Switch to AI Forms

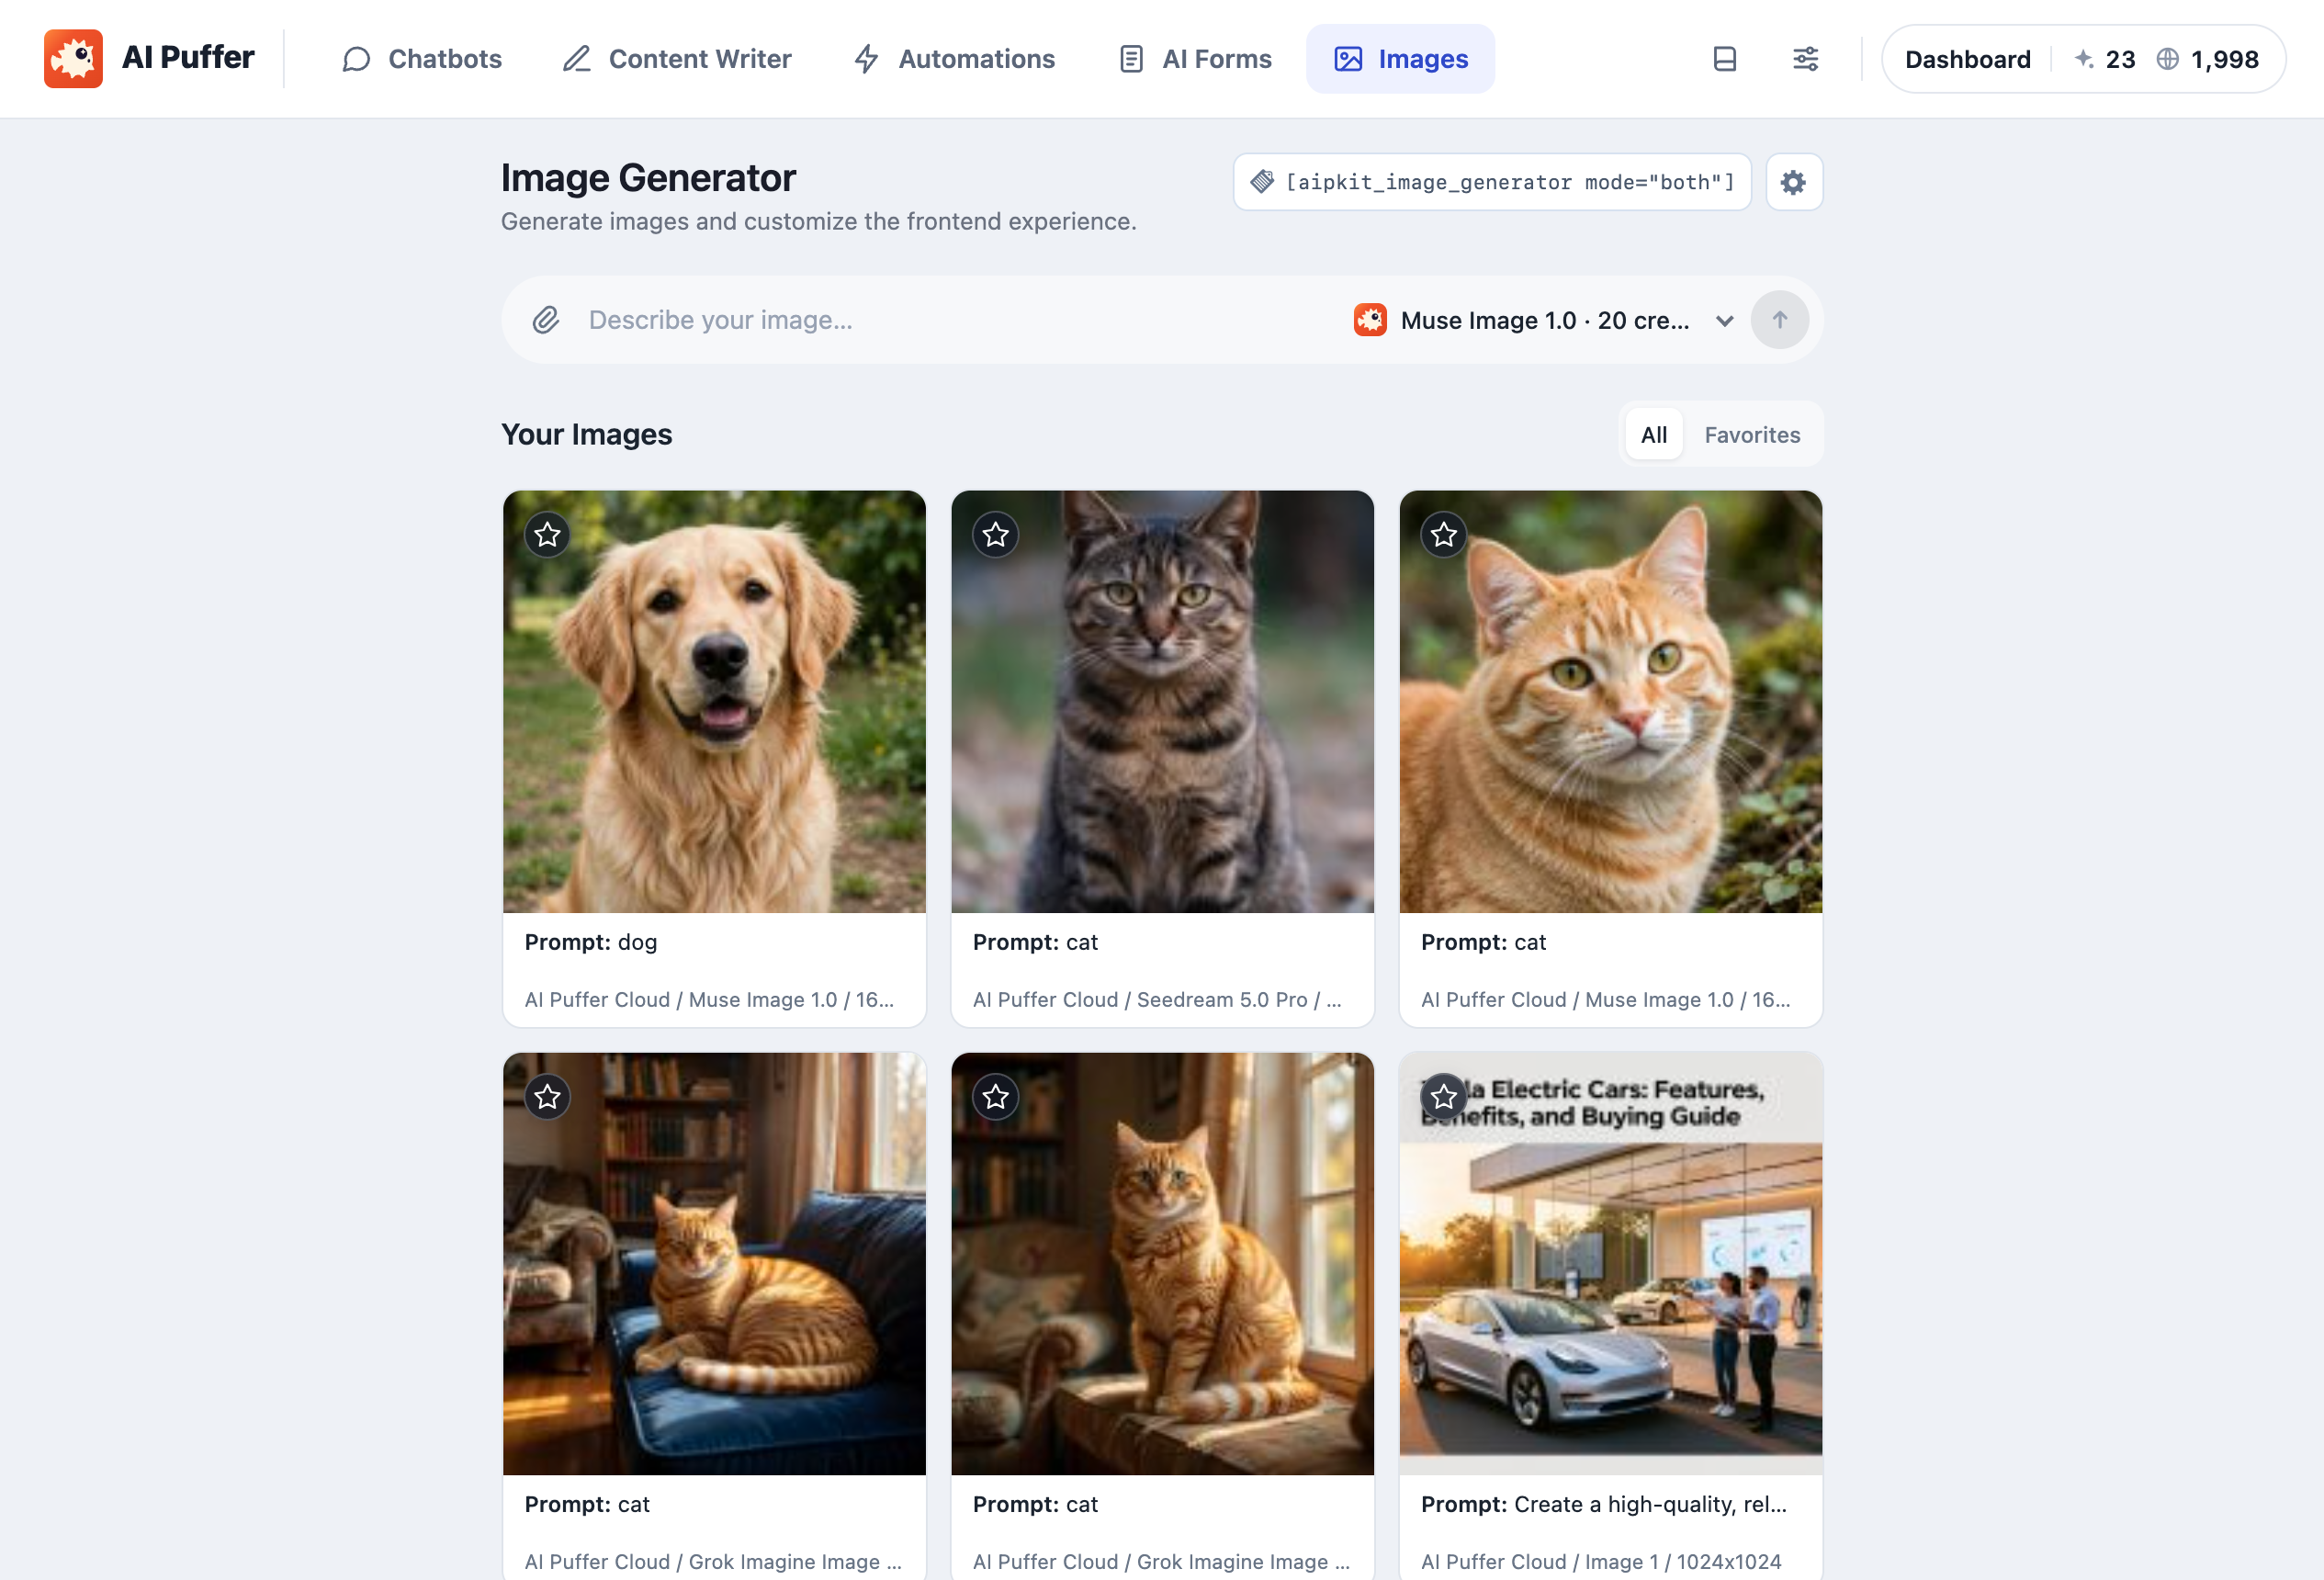pyautogui.click(x=1194, y=59)
